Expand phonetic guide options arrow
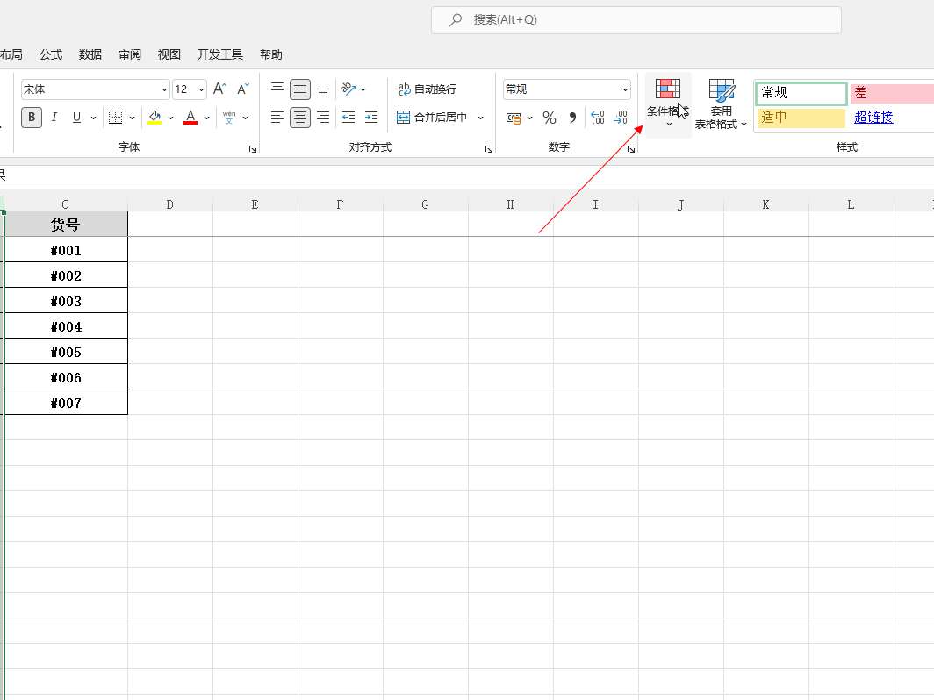 246,118
